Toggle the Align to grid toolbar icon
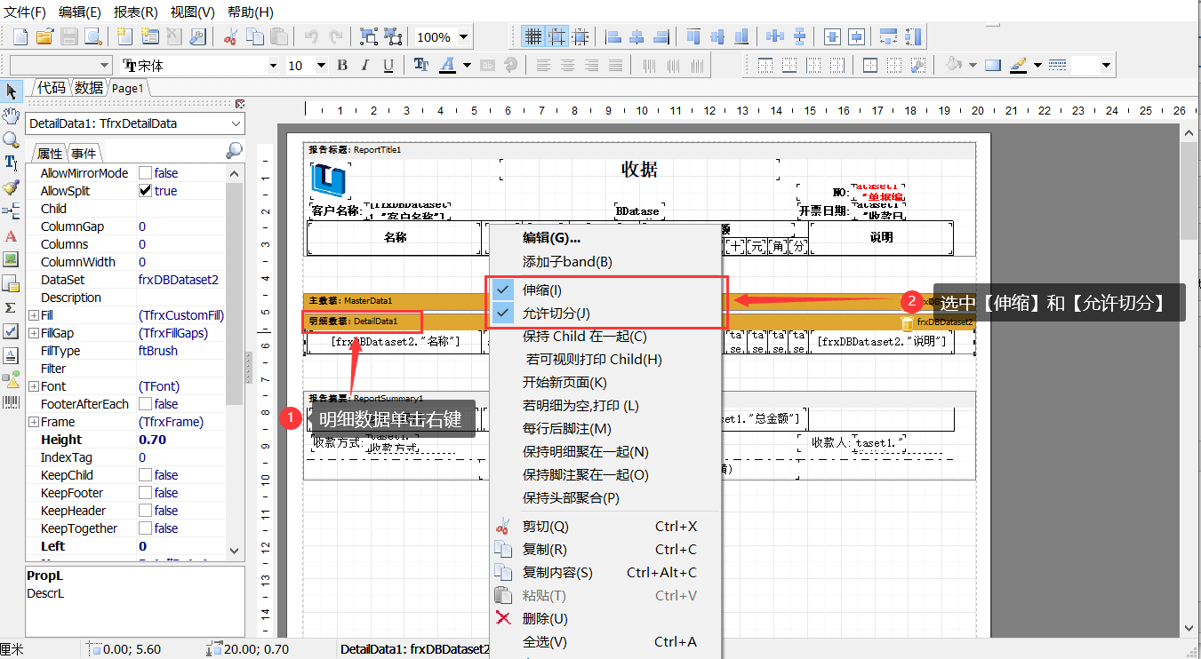The height and width of the screenshot is (659, 1201). 556,36
